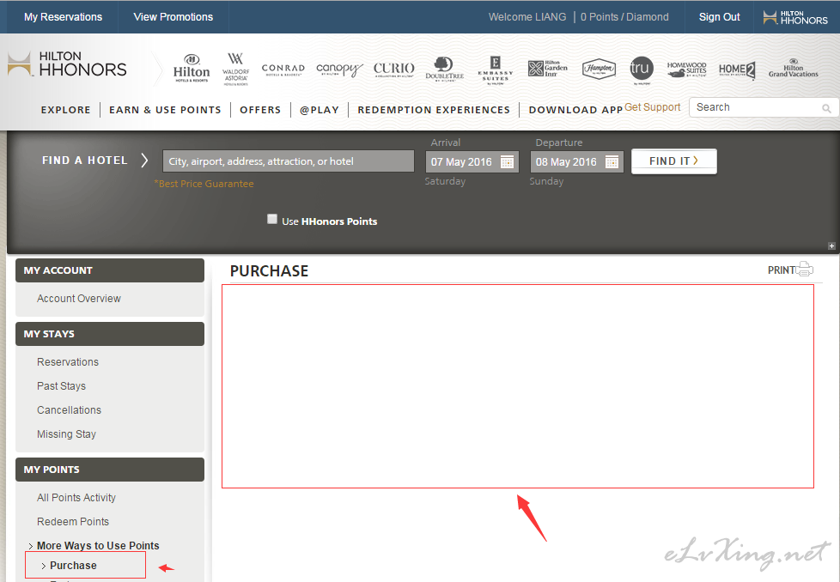Click the Find It button

pyautogui.click(x=674, y=161)
